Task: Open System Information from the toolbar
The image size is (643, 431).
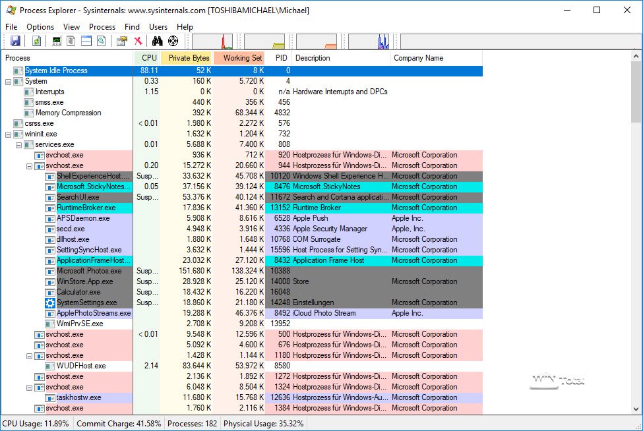Action: (57, 41)
